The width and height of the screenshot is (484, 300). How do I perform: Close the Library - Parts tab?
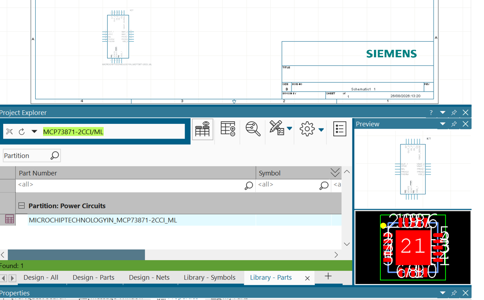[308, 278]
